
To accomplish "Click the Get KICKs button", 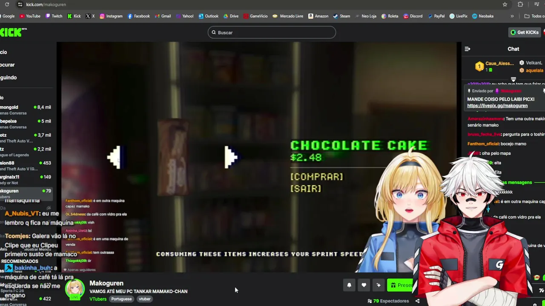I will [525, 32].
